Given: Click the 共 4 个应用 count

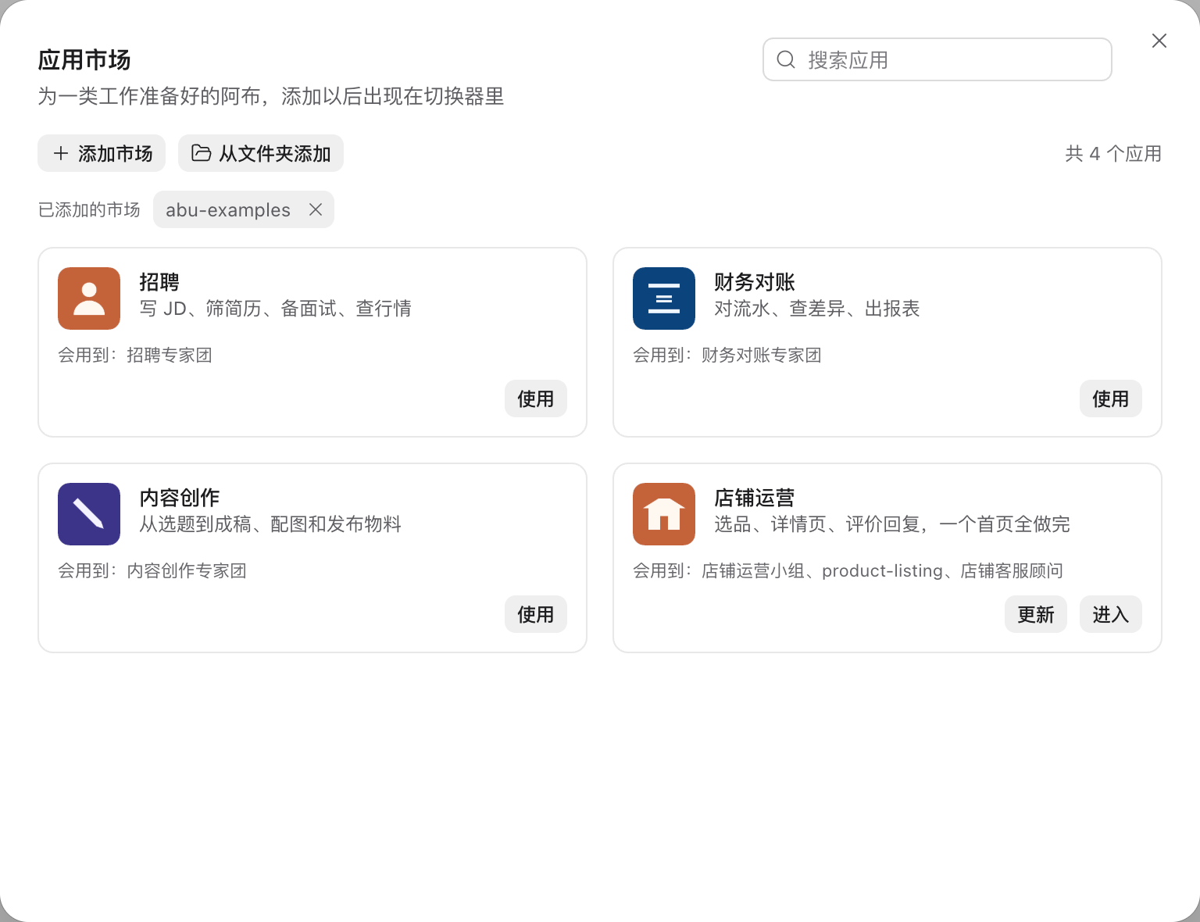Looking at the screenshot, I should (1113, 154).
